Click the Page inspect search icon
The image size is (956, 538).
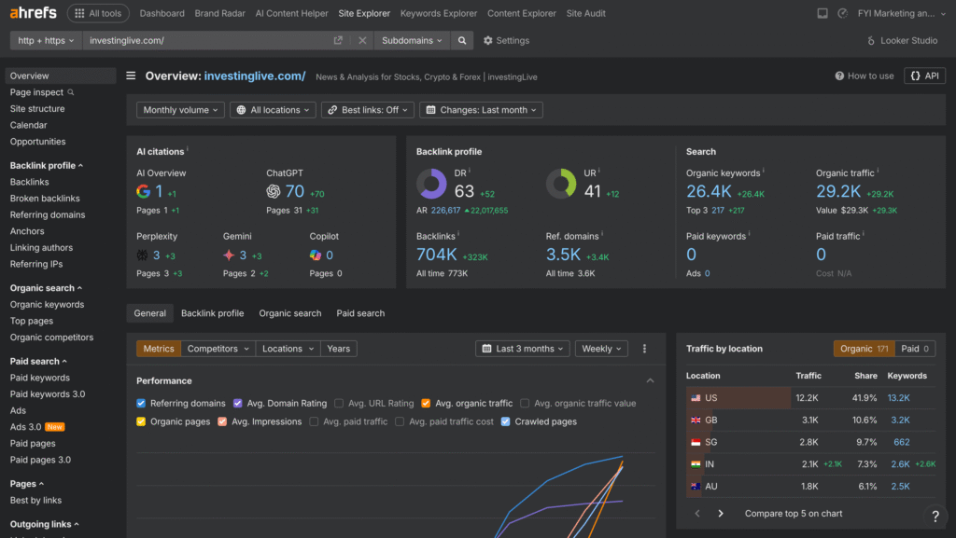(71, 92)
